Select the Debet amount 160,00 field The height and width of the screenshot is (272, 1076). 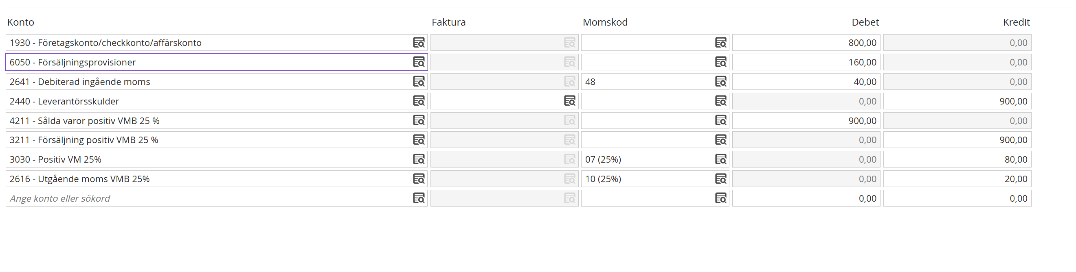point(806,62)
